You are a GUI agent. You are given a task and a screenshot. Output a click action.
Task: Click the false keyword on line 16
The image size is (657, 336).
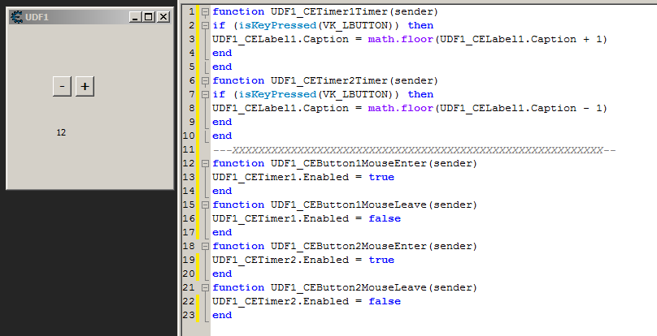pyautogui.click(x=385, y=219)
